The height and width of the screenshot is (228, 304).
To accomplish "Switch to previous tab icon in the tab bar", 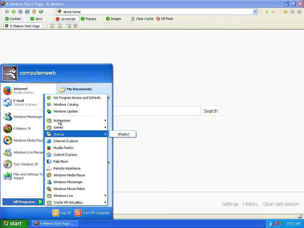I will 52,26.
